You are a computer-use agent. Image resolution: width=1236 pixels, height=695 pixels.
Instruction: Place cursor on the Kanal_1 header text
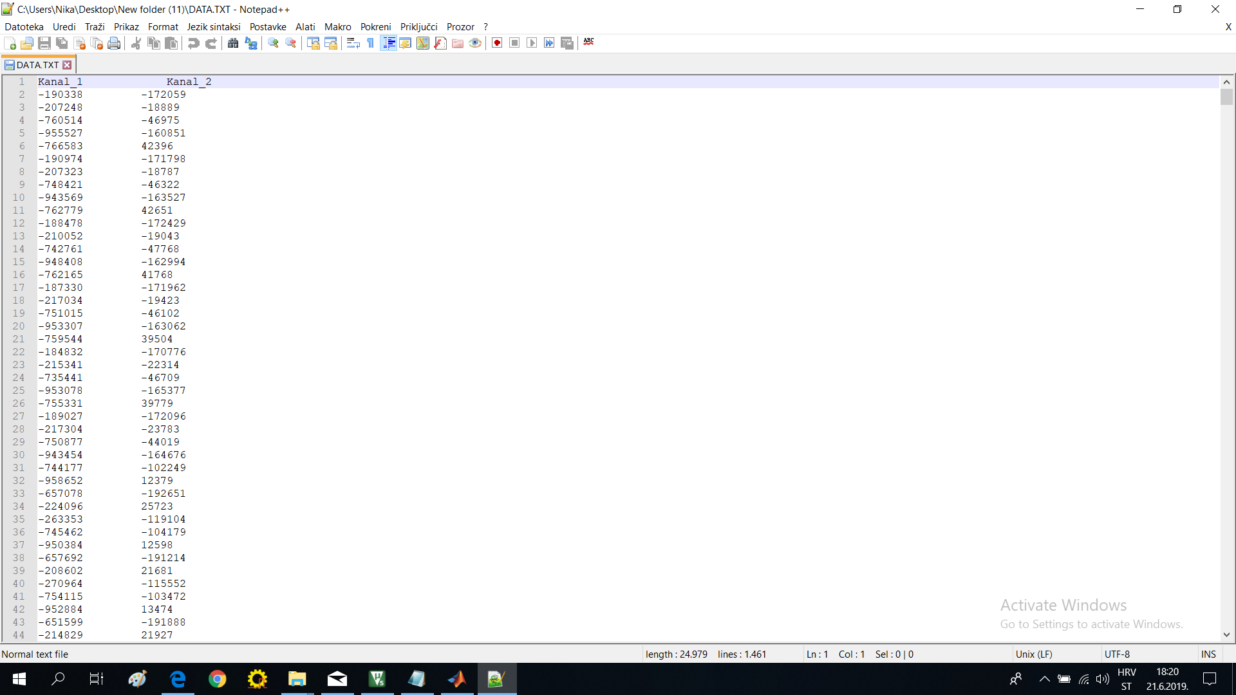point(60,82)
